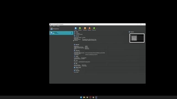Select the Инструменты (Tools) item in the sidebar

61,29
